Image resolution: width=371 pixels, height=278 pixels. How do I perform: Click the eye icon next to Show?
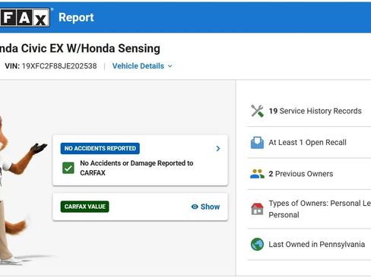pos(195,207)
